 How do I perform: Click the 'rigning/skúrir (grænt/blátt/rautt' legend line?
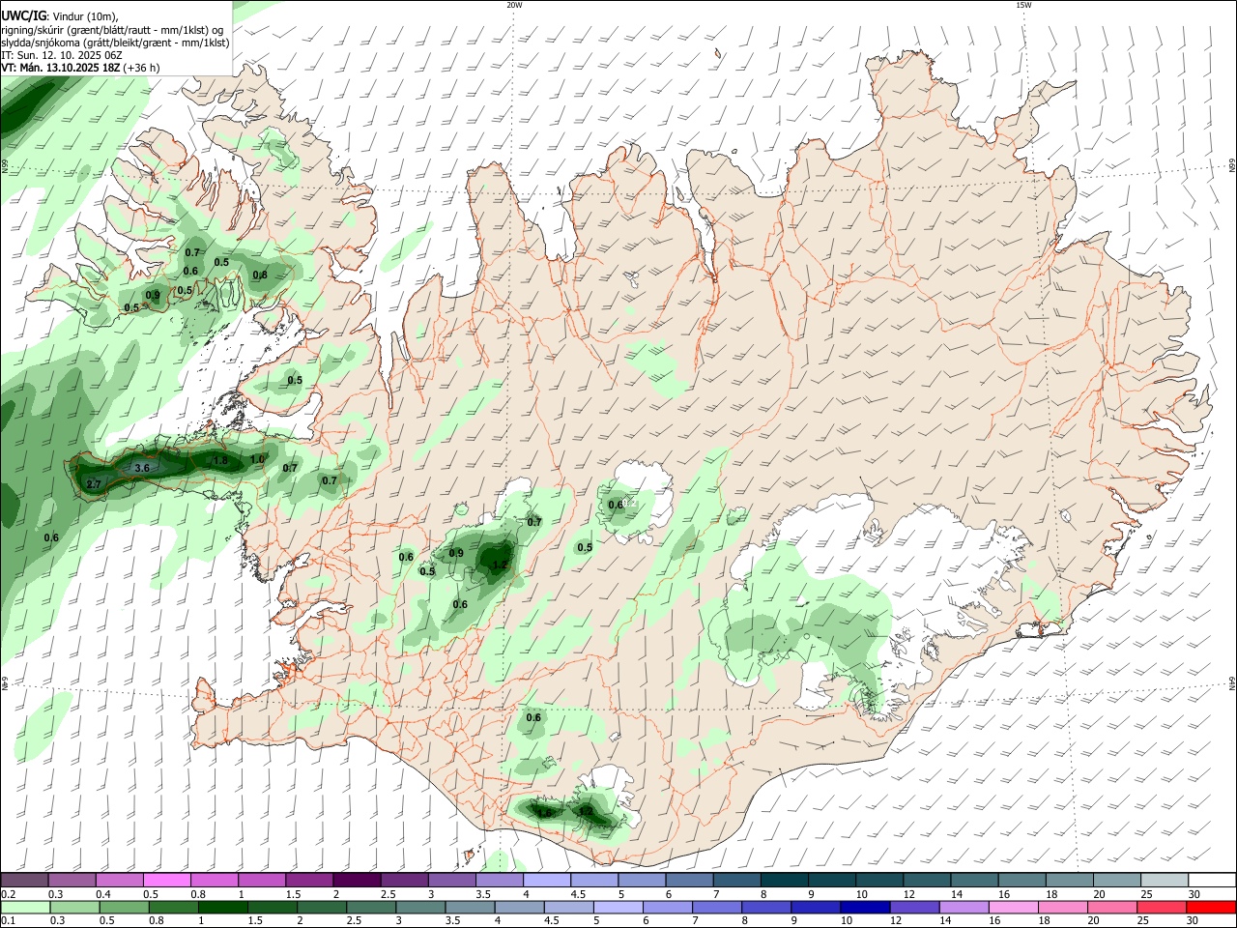pyautogui.click(x=112, y=29)
